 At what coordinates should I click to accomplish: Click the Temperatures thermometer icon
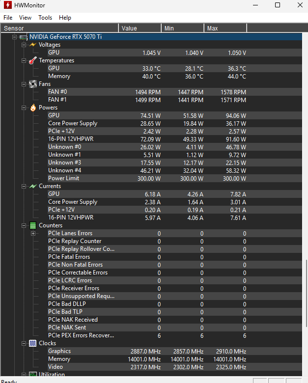tap(33, 60)
